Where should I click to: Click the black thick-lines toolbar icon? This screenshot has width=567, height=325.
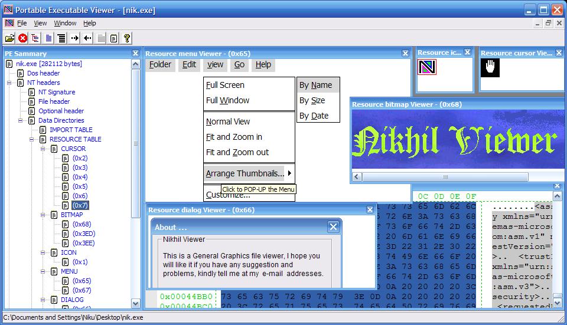click(62, 38)
